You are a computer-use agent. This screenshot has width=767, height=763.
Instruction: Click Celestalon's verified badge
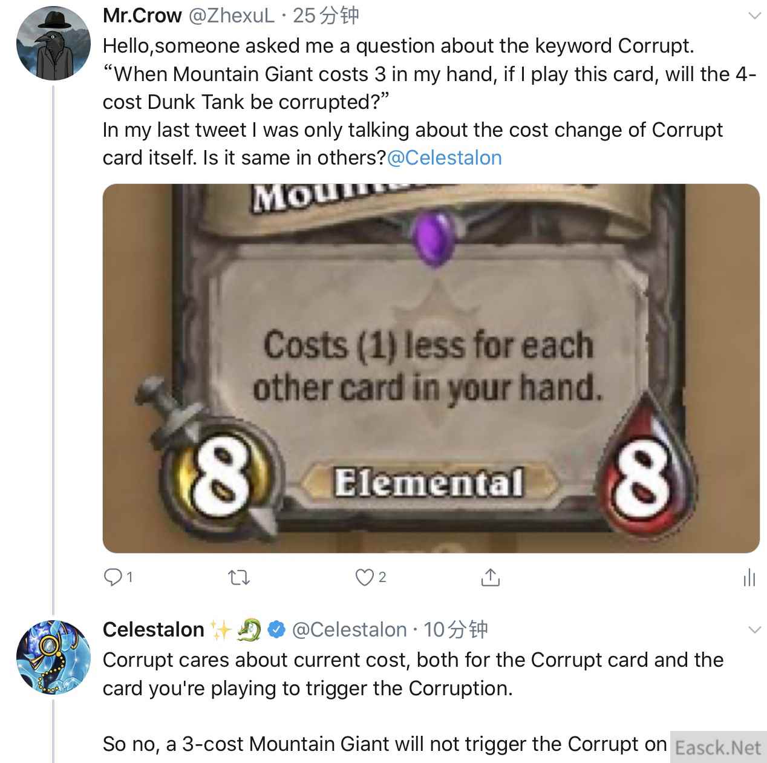click(x=276, y=630)
